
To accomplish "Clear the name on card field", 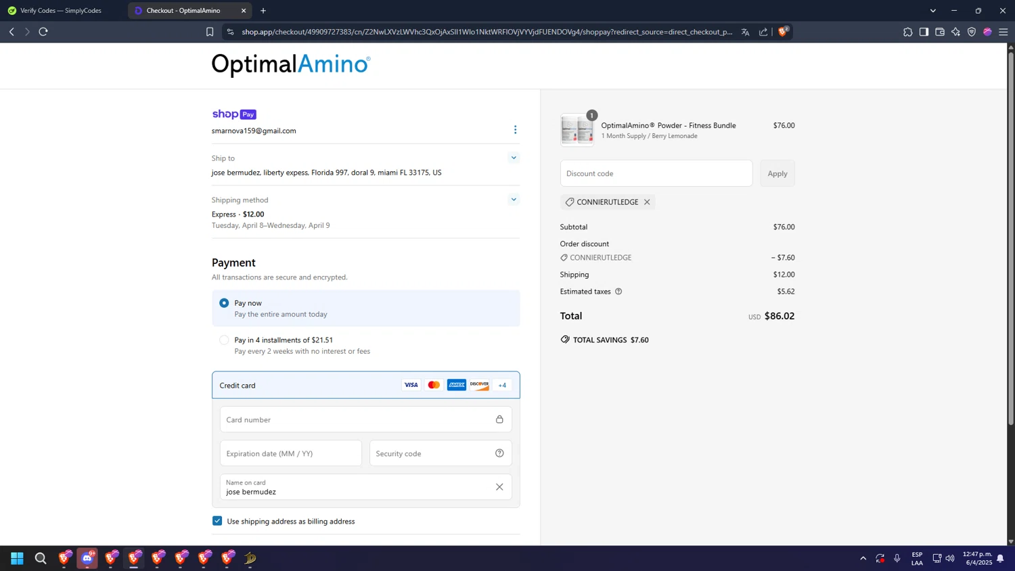I will tap(499, 487).
